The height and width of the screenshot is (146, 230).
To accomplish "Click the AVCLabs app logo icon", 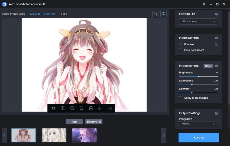I will point(4,4).
